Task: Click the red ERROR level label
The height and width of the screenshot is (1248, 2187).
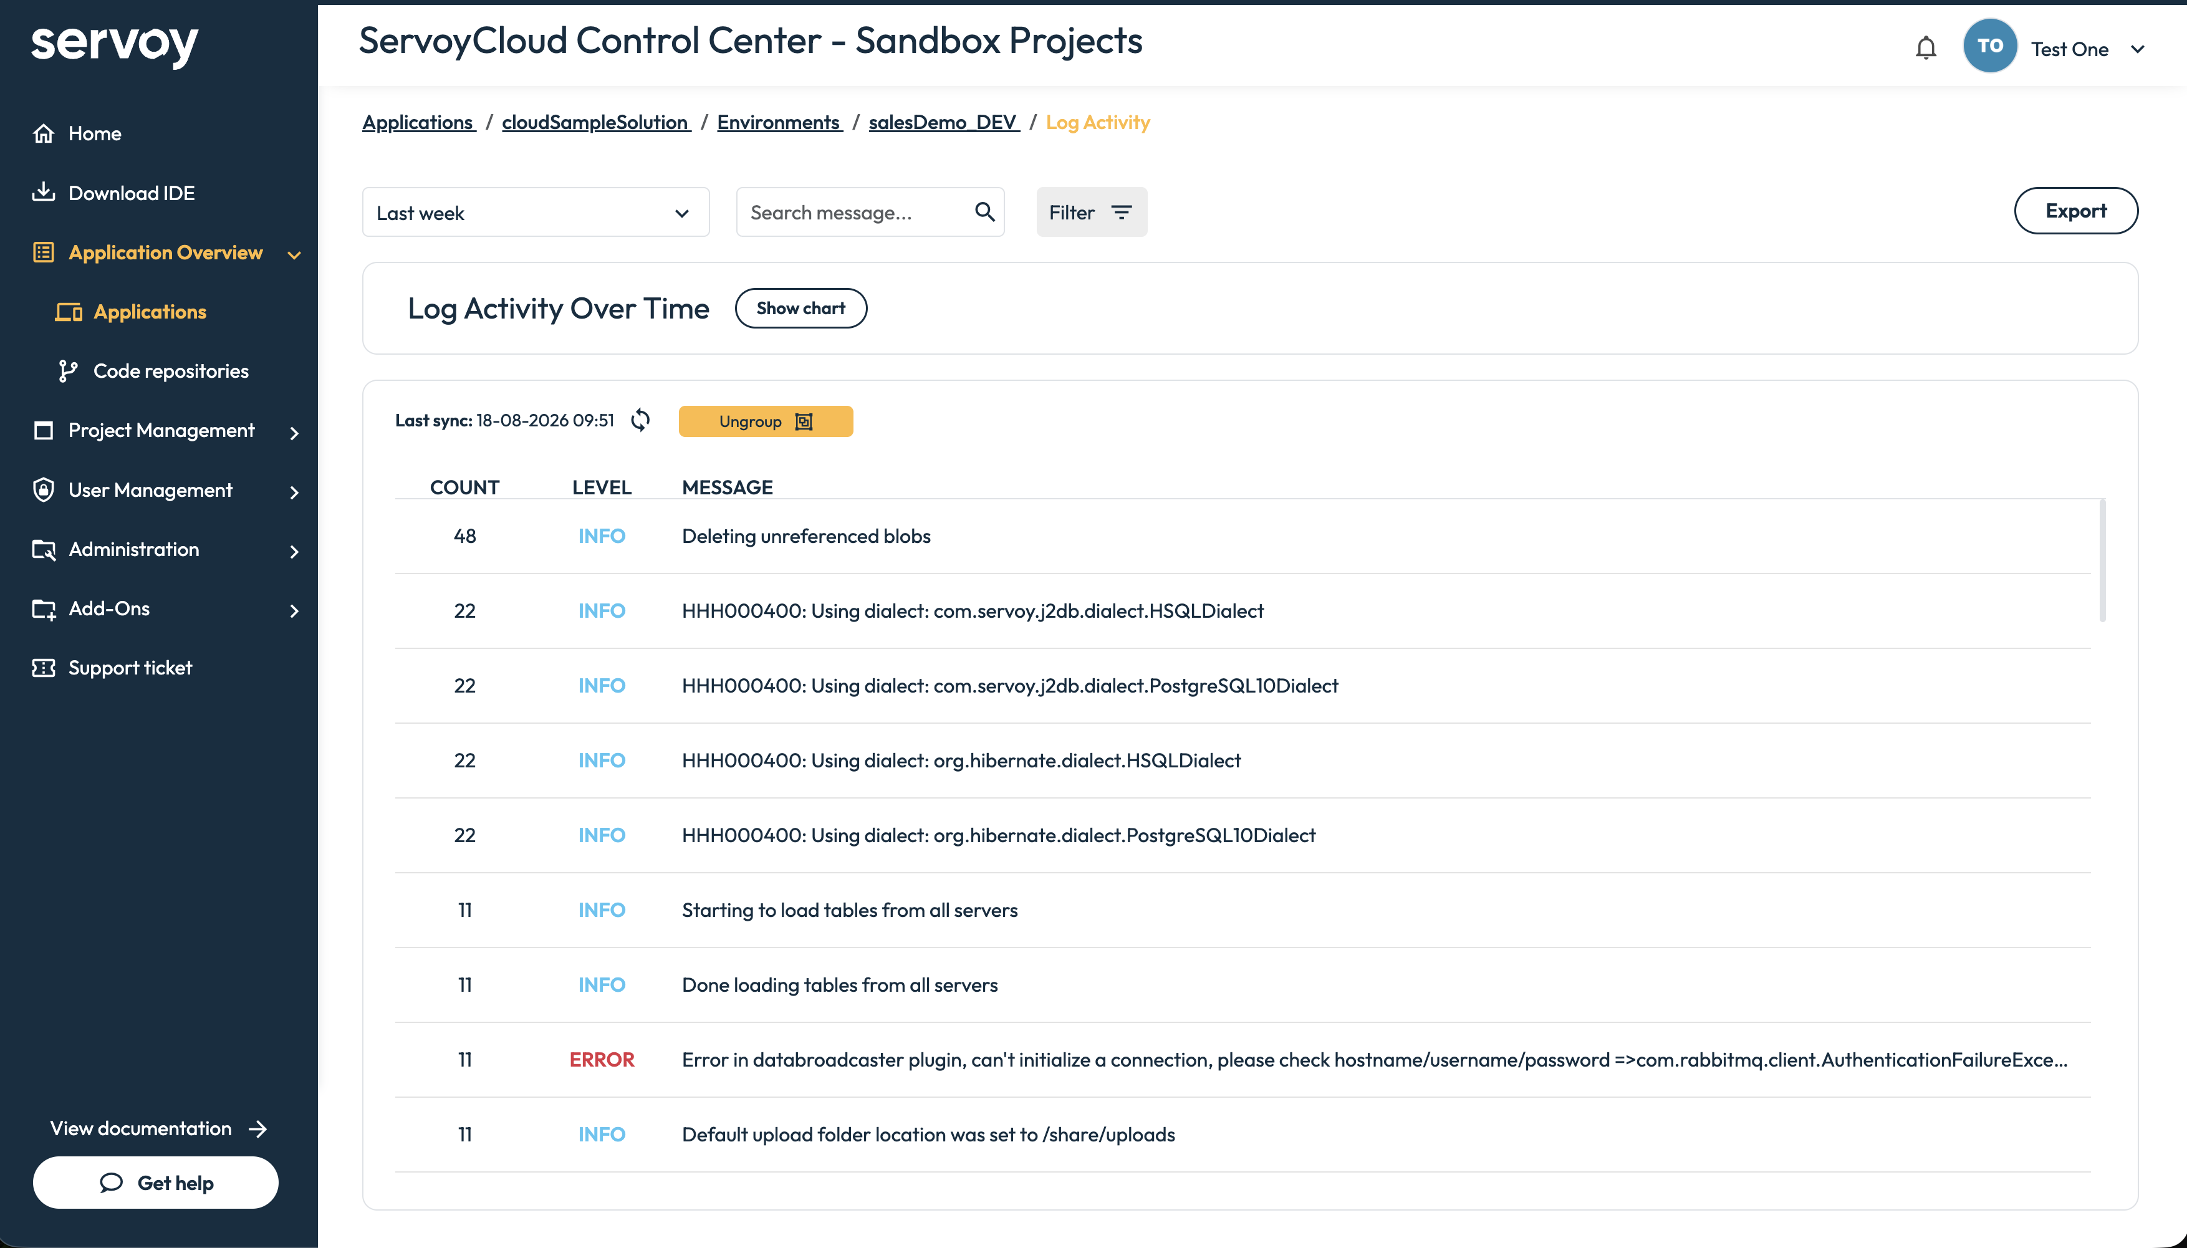Action: tap(602, 1060)
